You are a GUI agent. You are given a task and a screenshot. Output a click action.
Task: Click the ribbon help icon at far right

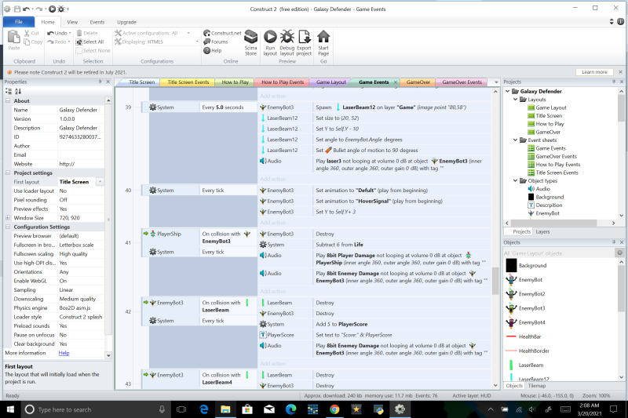pyautogui.click(x=620, y=22)
